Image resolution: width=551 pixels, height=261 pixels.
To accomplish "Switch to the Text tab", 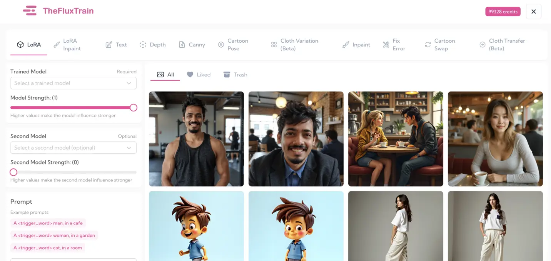I will coord(116,45).
